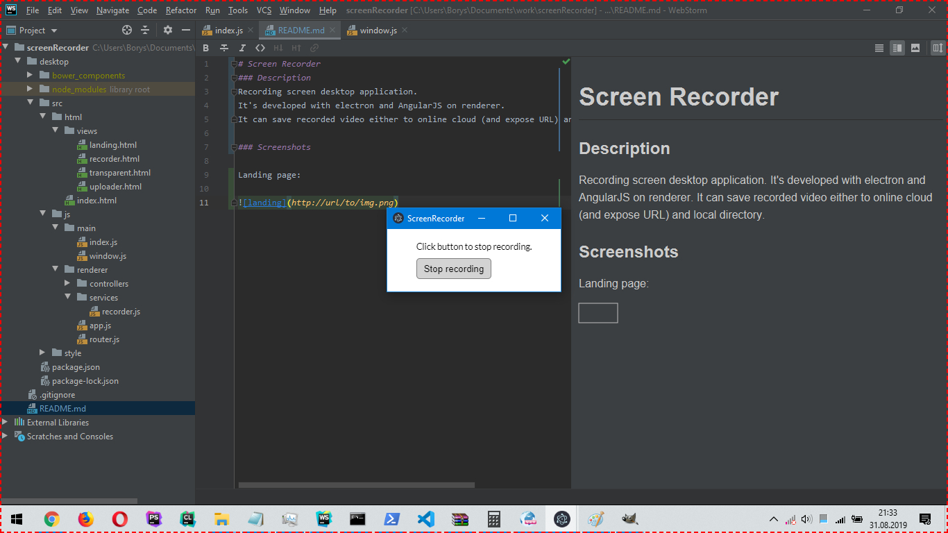Viewport: 948px width, 533px height.
Task: Close the window.js editor tab
Action: (x=405, y=30)
